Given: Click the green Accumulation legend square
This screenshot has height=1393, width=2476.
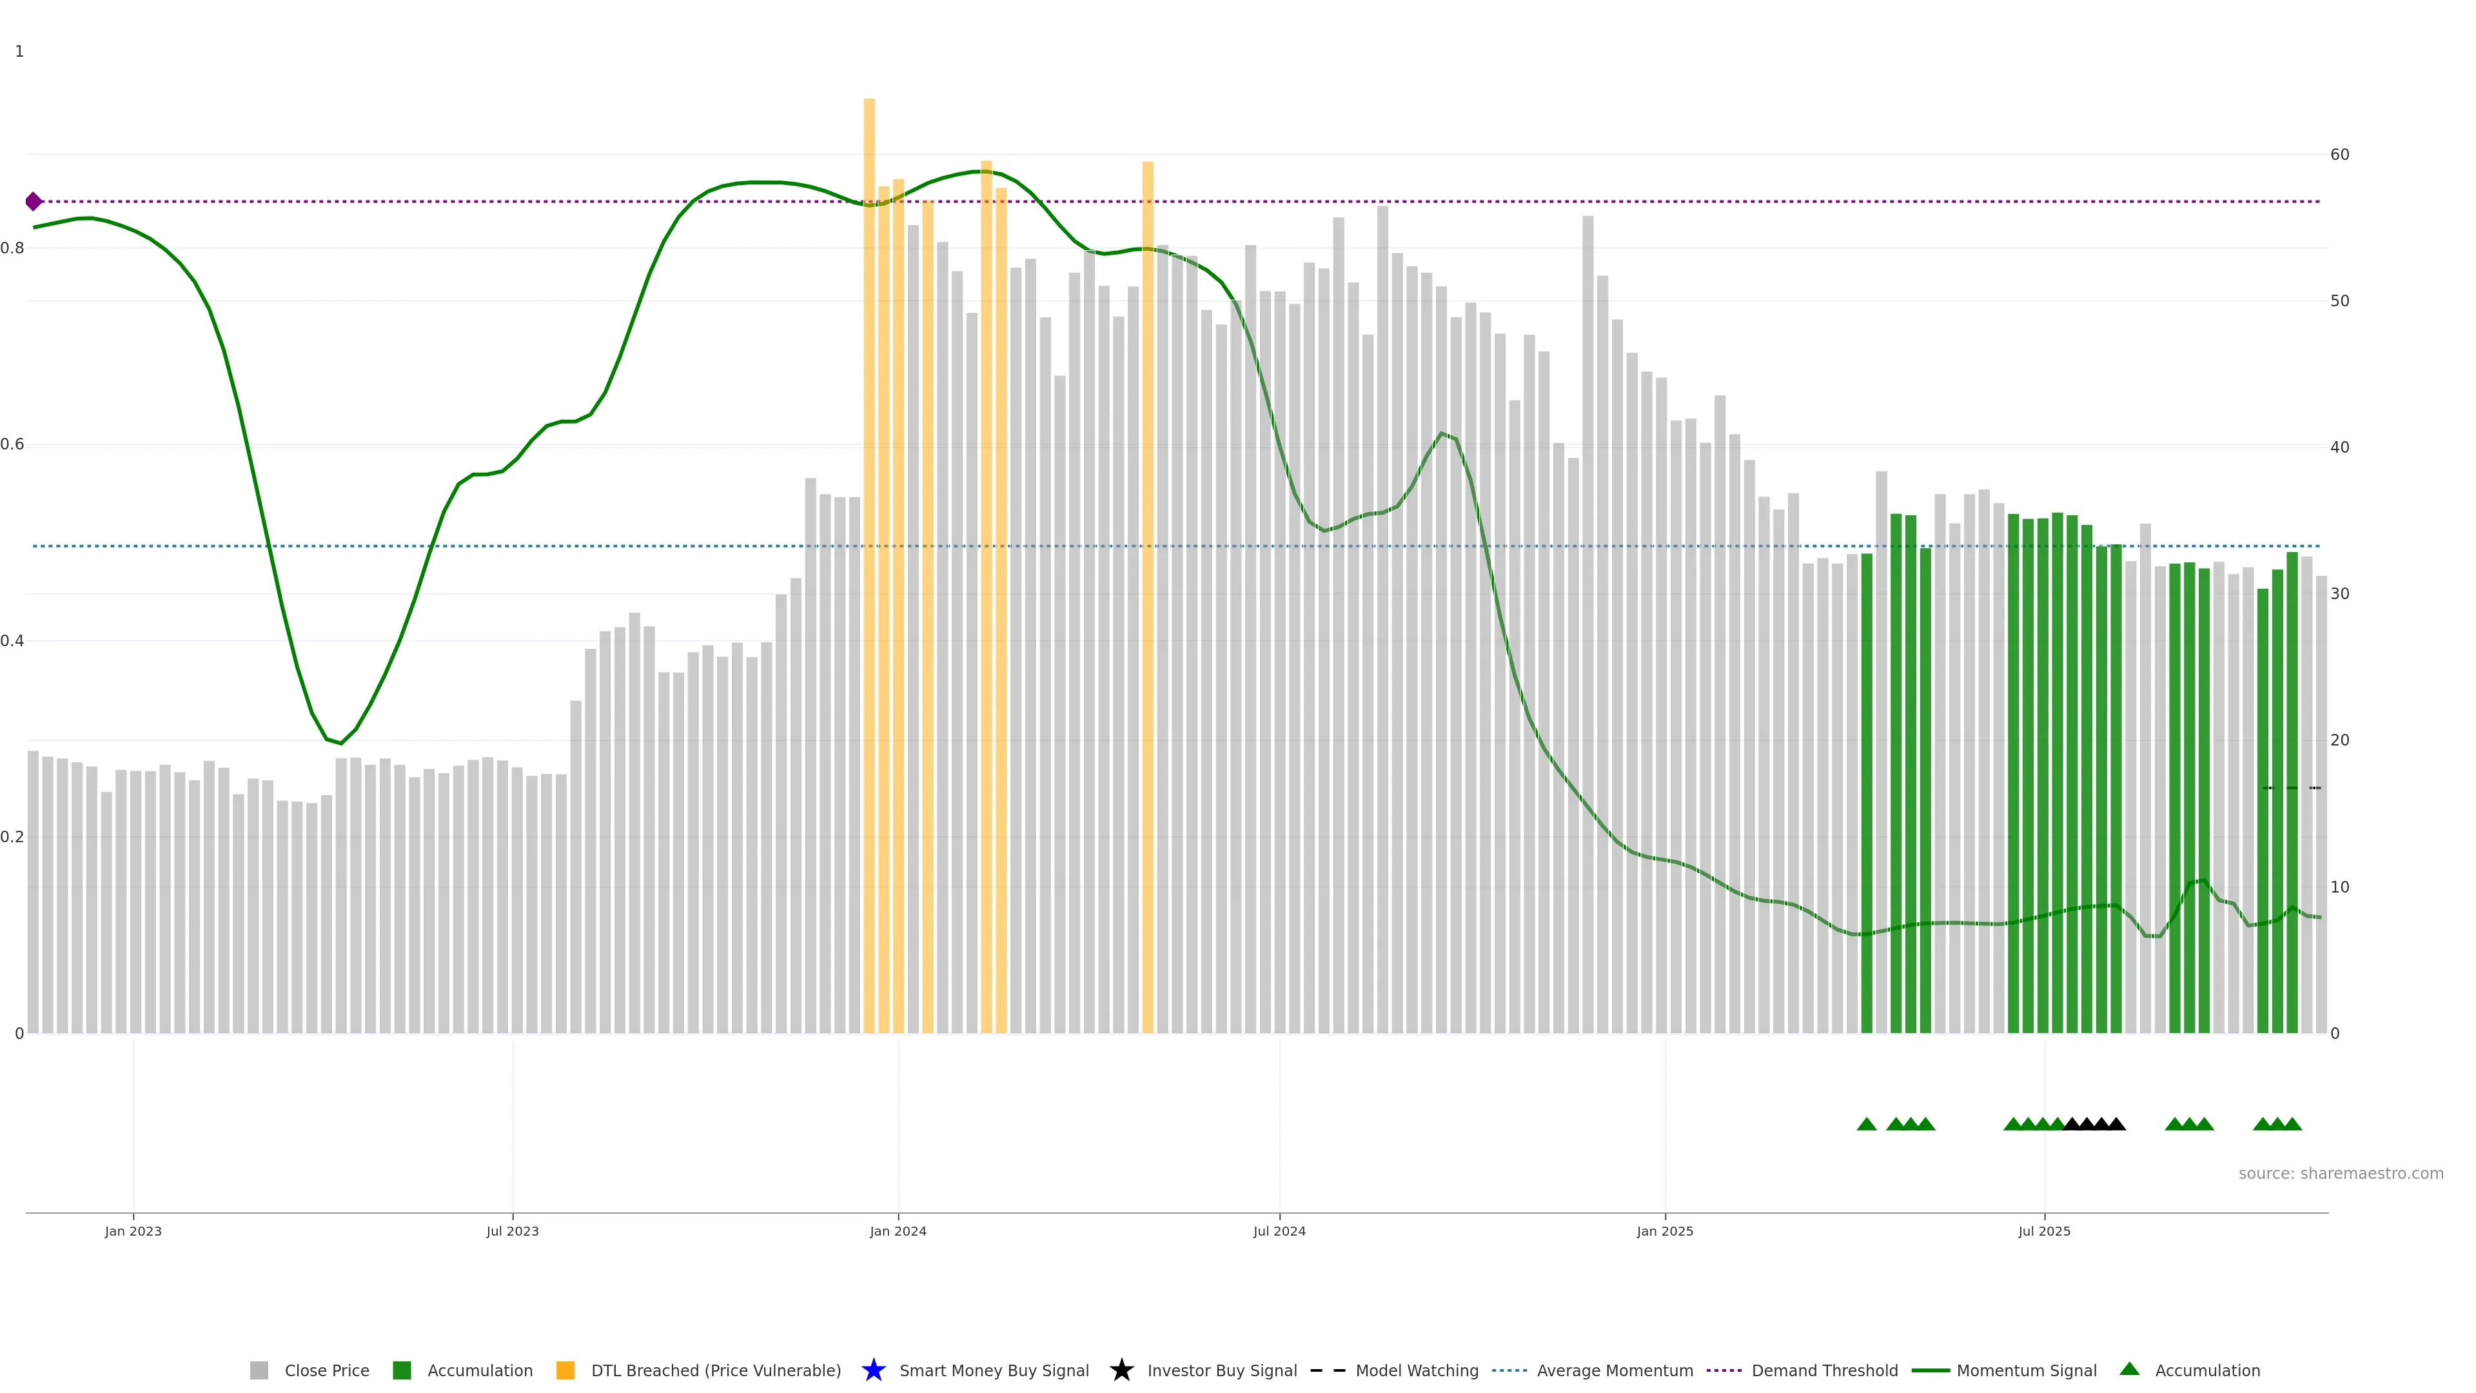Looking at the screenshot, I should point(402,1370).
